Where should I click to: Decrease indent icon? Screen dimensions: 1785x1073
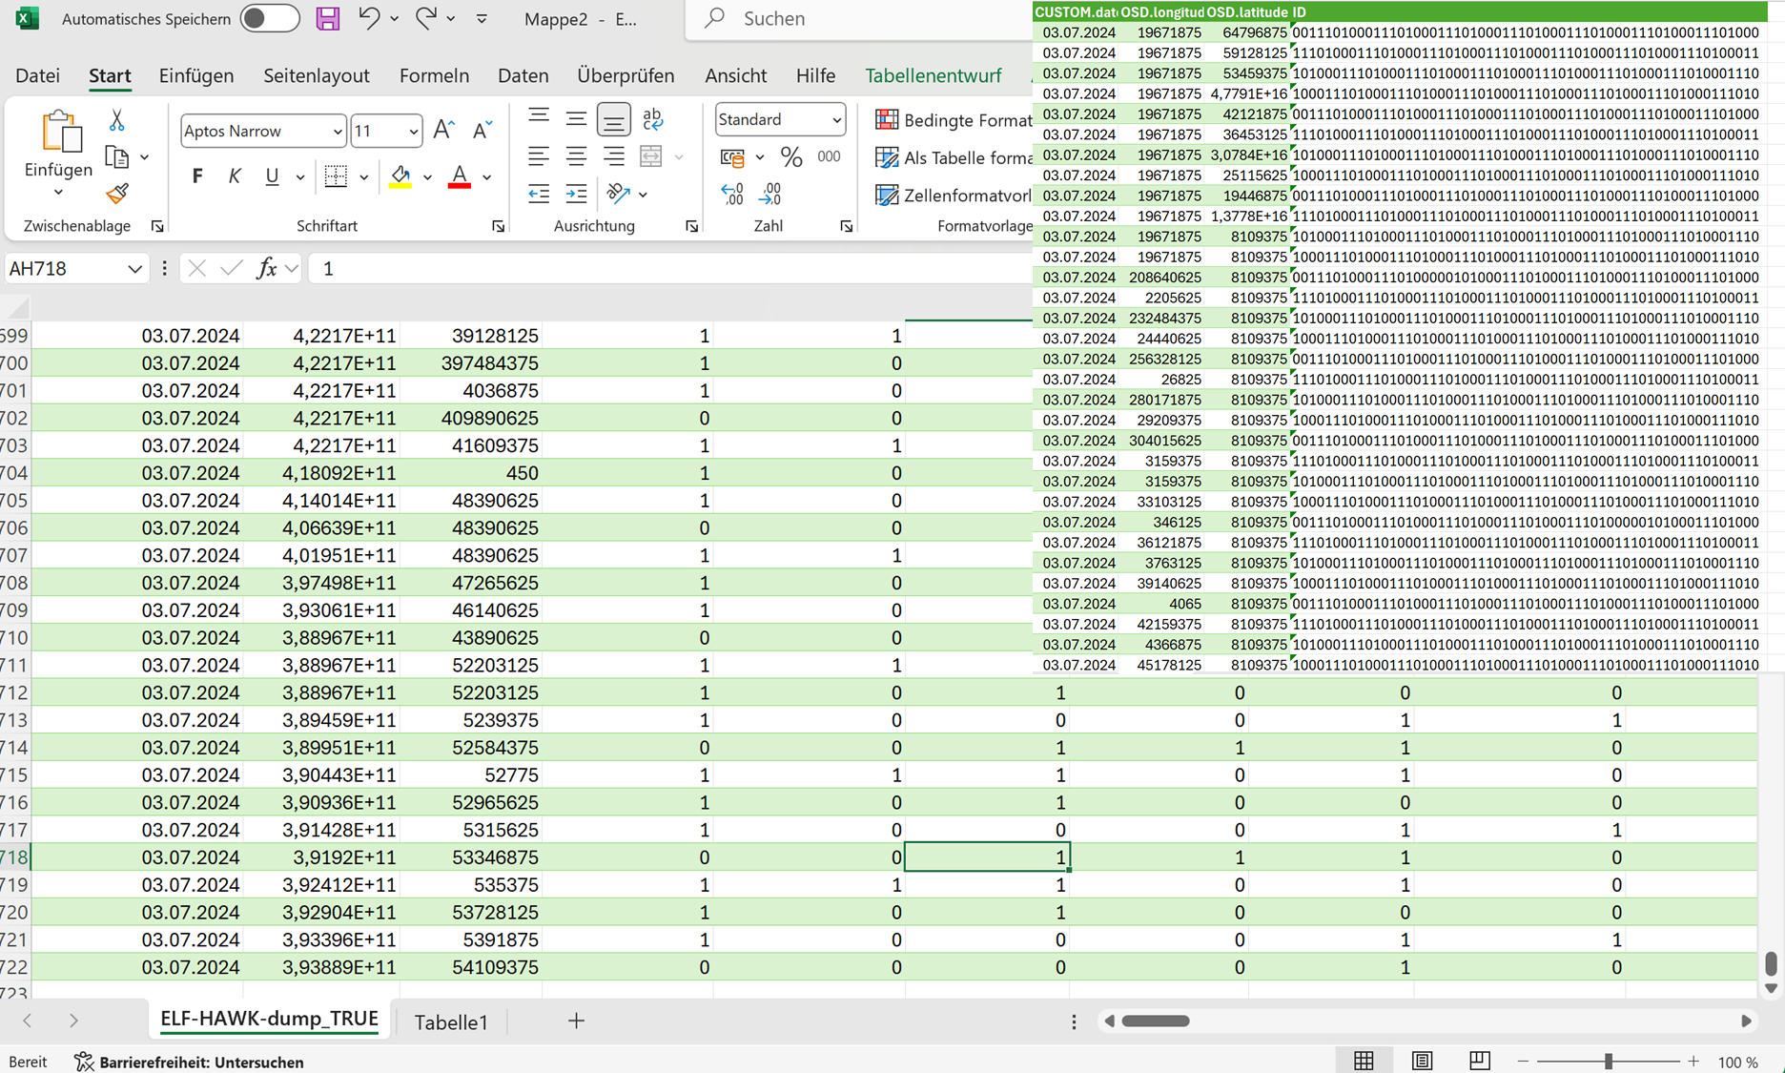(539, 194)
